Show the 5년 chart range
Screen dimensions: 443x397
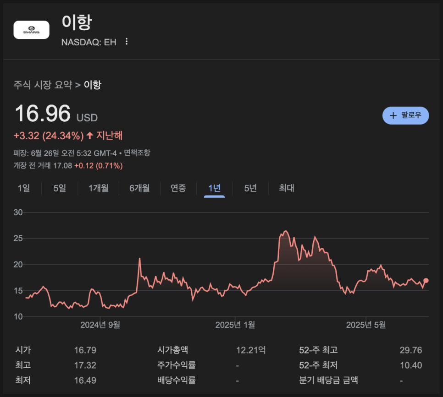[x=250, y=188]
